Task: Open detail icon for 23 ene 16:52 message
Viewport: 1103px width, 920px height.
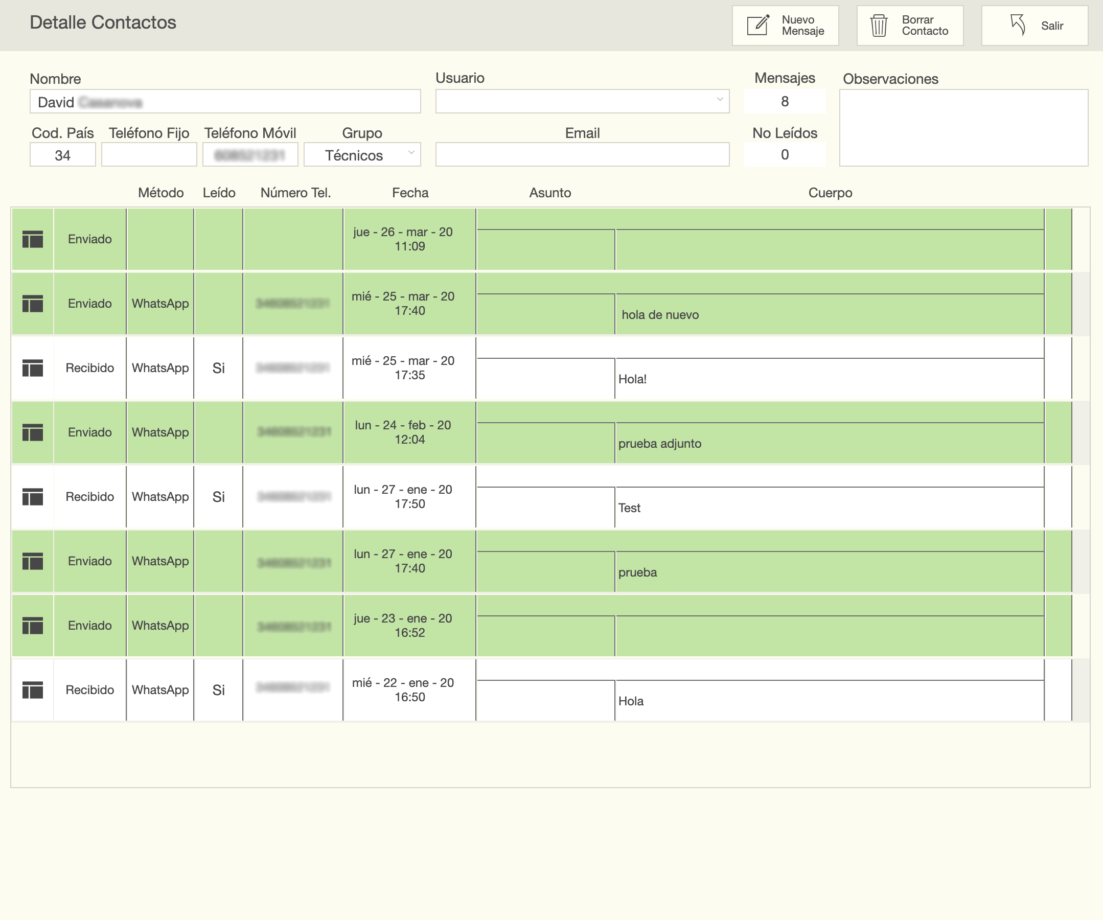Action: pyautogui.click(x=33, y=626)
